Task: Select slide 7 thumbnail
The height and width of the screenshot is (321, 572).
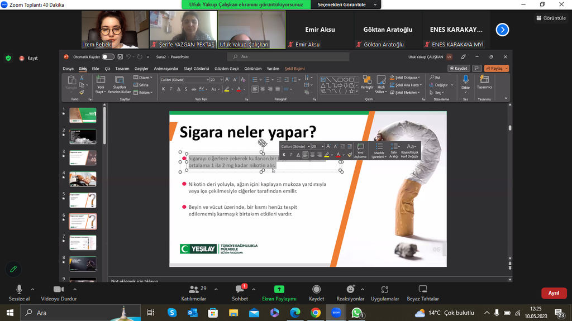Action: click(83, 243)
